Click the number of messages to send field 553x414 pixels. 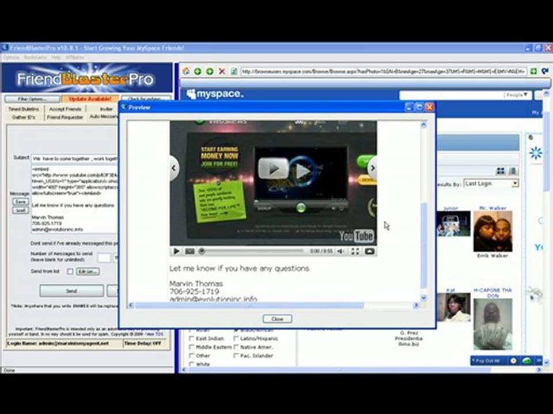pyautogui.click(x=104, y=258)
